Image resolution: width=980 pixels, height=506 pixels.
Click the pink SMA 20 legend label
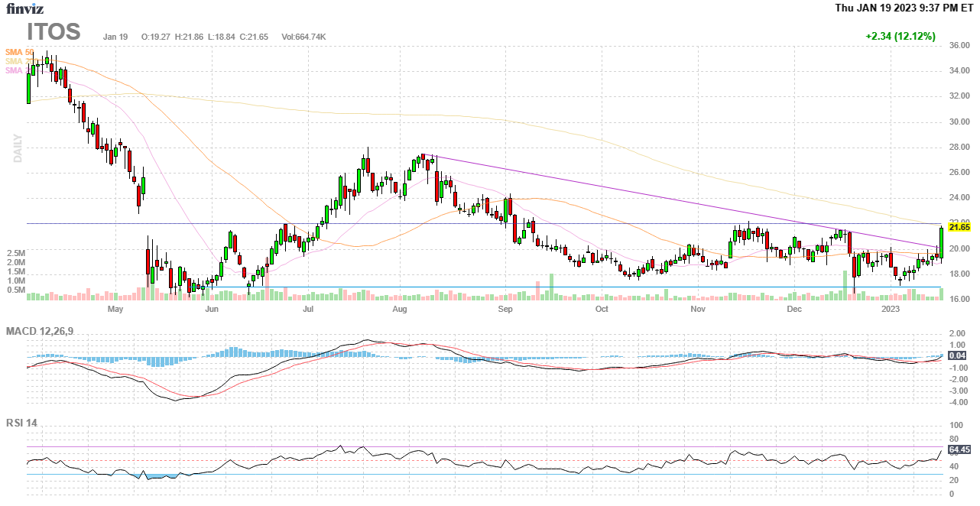point(15,70)
